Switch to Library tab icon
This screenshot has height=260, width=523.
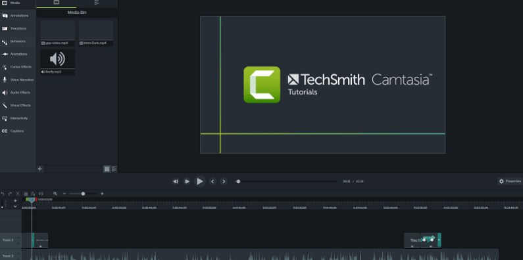97,3
